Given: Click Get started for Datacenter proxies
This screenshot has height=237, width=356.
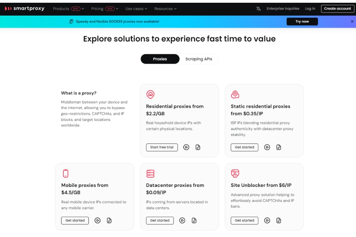Looking at the screenshot, I should (160, 220).
